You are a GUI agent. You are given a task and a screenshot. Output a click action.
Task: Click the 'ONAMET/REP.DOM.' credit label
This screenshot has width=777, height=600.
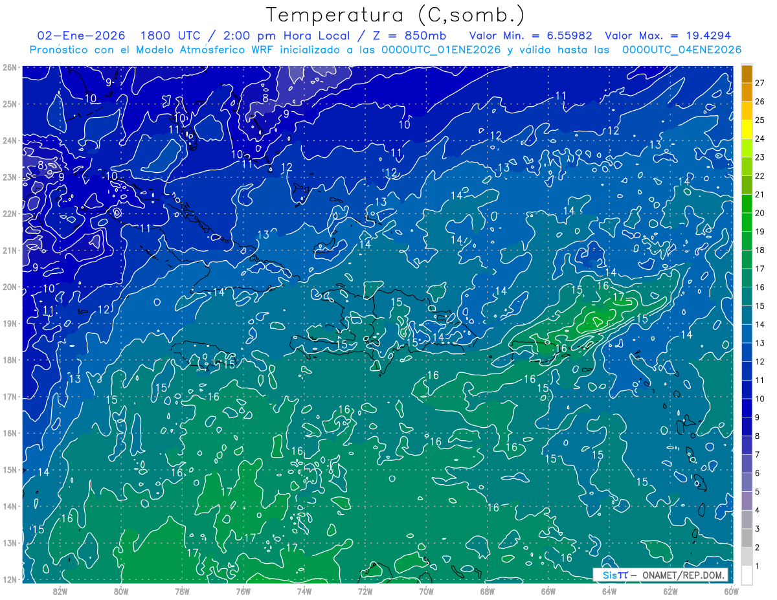[x=683, y=575]
